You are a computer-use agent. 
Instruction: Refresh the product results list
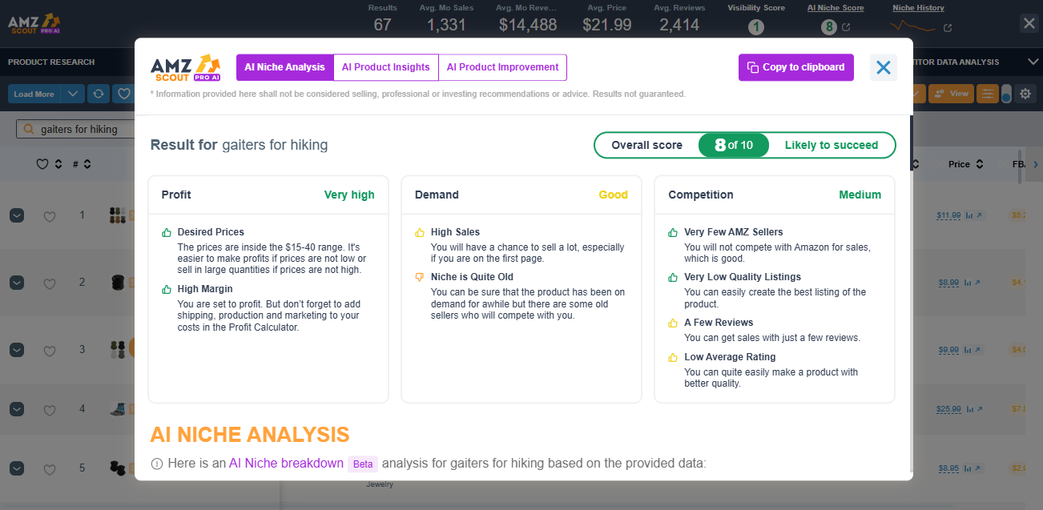[98, 94]
